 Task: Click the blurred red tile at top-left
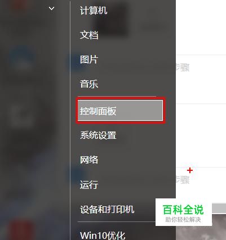(x=18, y=4)
